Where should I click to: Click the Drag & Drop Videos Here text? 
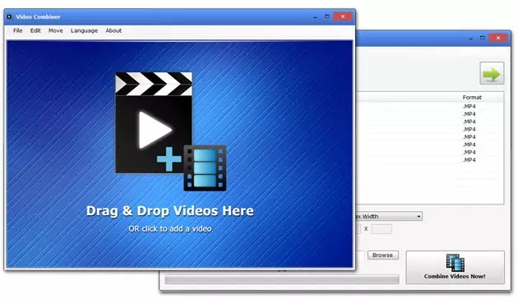coord(170,211)
